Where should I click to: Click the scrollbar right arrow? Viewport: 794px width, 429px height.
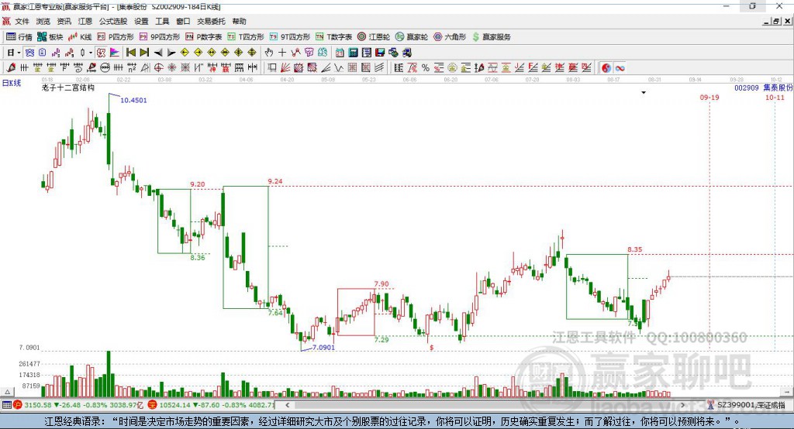tap(682, 405)
